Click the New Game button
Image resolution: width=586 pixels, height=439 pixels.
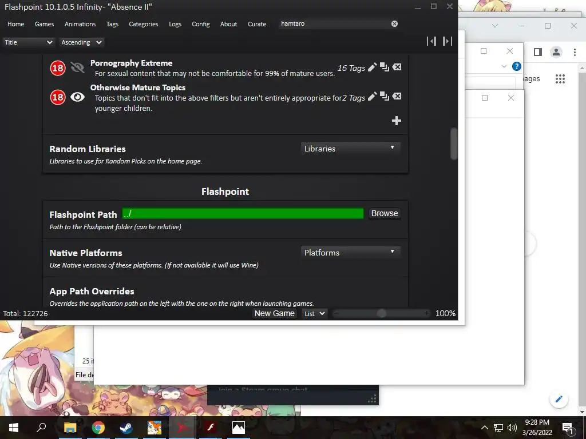click(274, 314)
